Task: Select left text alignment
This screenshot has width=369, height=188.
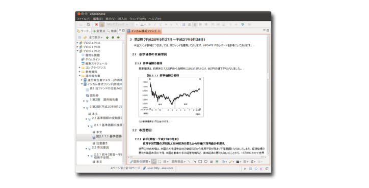Action: (x=195, y=24)
